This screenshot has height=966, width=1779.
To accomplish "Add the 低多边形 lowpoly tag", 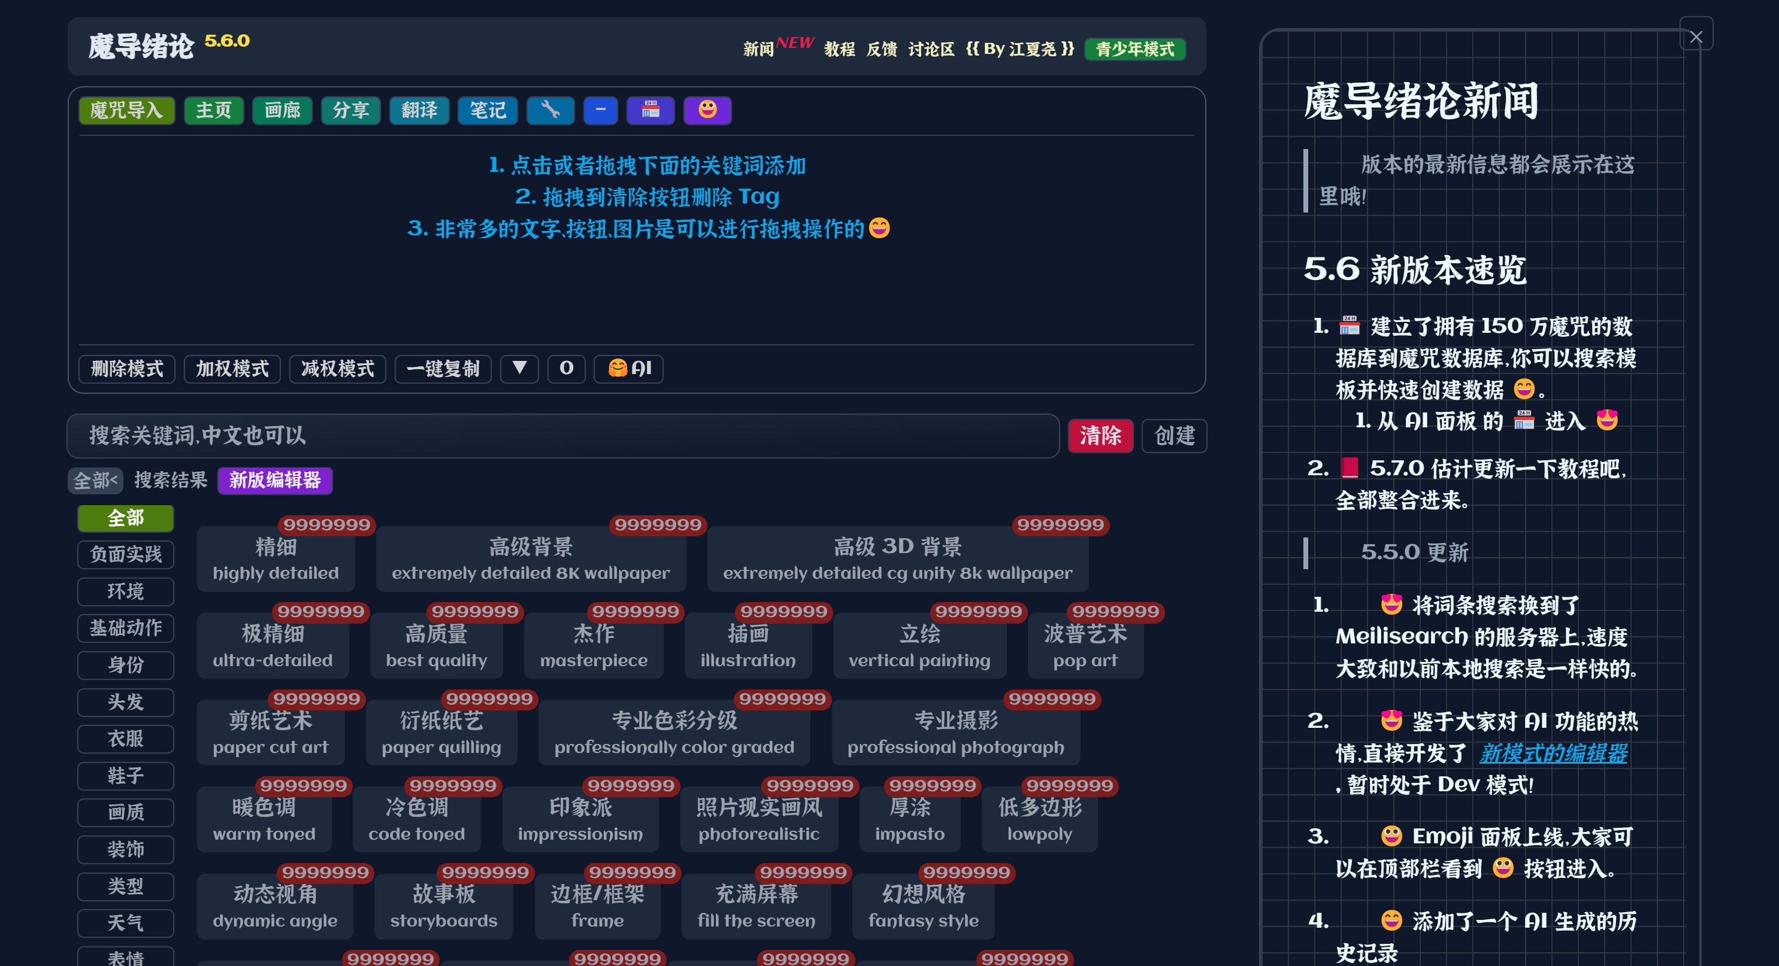I will coord(1040,821).
